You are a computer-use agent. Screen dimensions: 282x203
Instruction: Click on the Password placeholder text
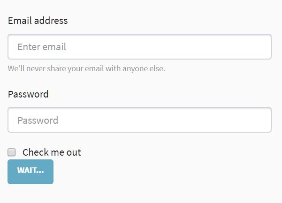(38, 120)
